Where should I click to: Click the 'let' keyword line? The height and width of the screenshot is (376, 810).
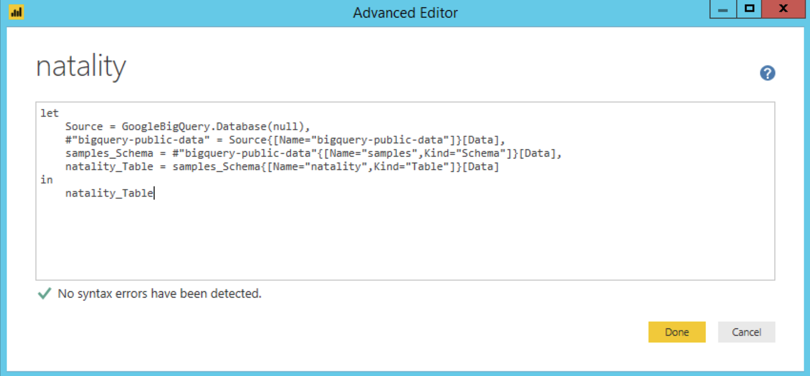pos(49,113)
